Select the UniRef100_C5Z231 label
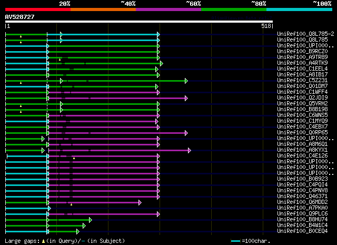Viewport: 337px width, 245px height. tap(302, 81)
